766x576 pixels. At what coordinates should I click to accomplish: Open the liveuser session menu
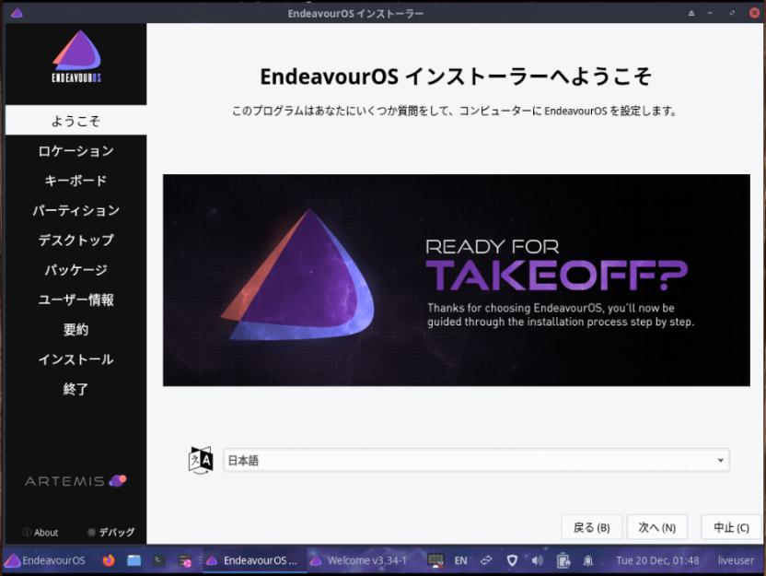click(x=736, y=560)
